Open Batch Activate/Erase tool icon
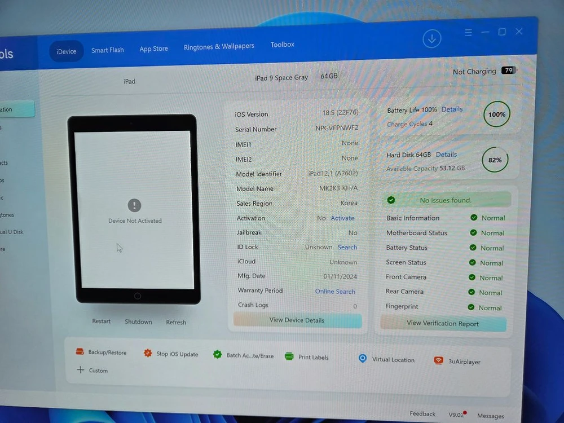The width and height of the screenshot is (564, 423). coord(217,354)
